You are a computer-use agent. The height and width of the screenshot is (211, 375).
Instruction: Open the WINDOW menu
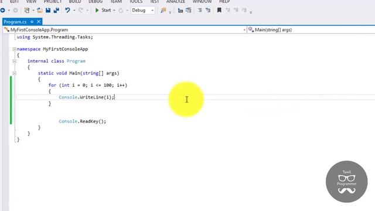pos(202,1)
